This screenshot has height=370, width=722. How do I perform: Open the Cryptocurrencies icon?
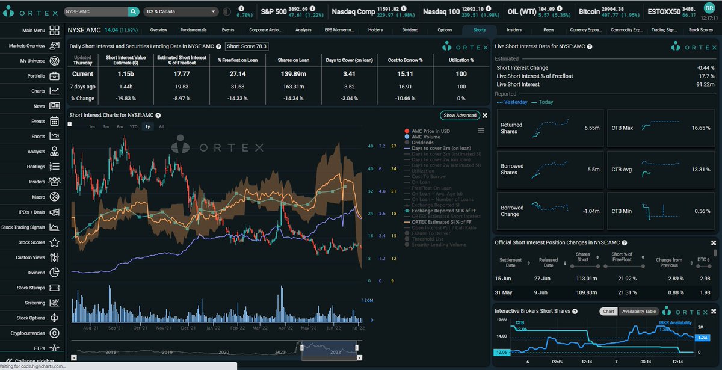tap(55, 333)
